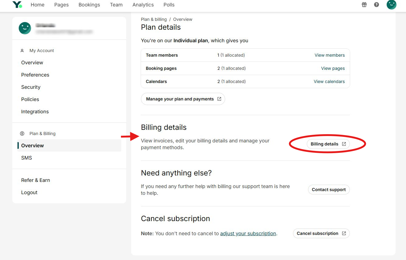The width and height of the screenshot is (406, 260).
Task: Click the Billing details button
Action: (328, 144)
